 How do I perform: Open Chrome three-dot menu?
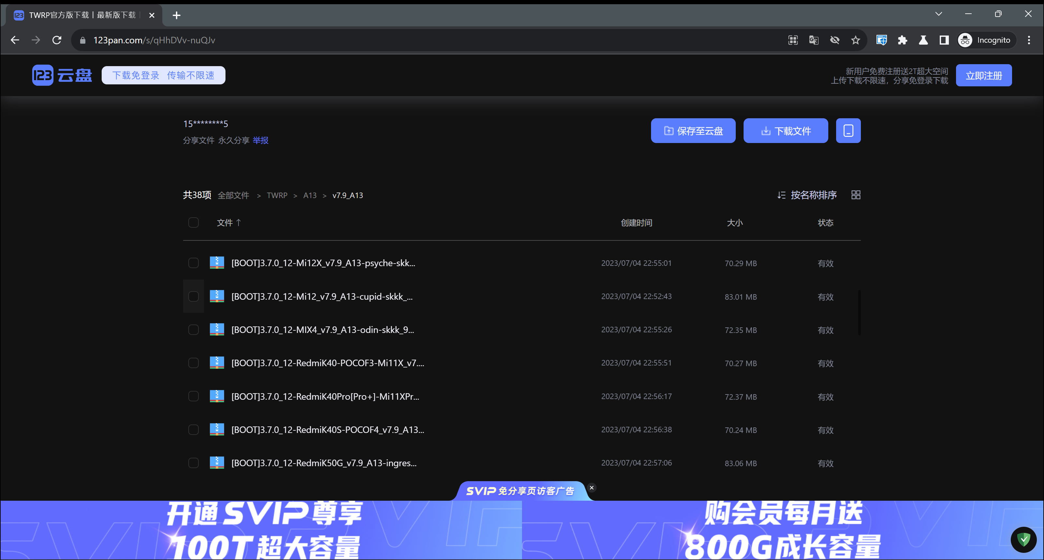1029,40
